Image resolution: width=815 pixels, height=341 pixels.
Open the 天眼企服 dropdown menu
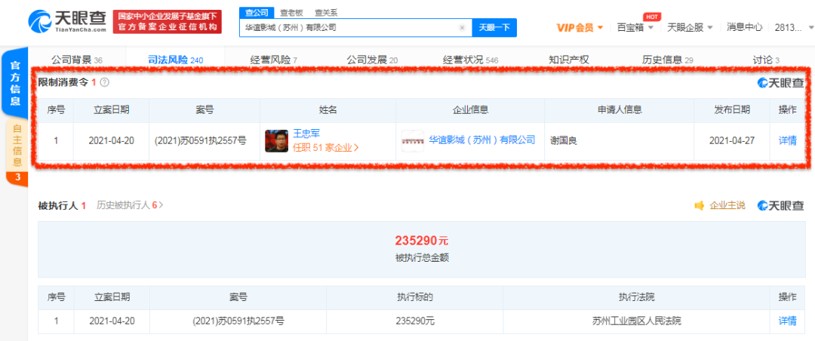pos(690,28)
